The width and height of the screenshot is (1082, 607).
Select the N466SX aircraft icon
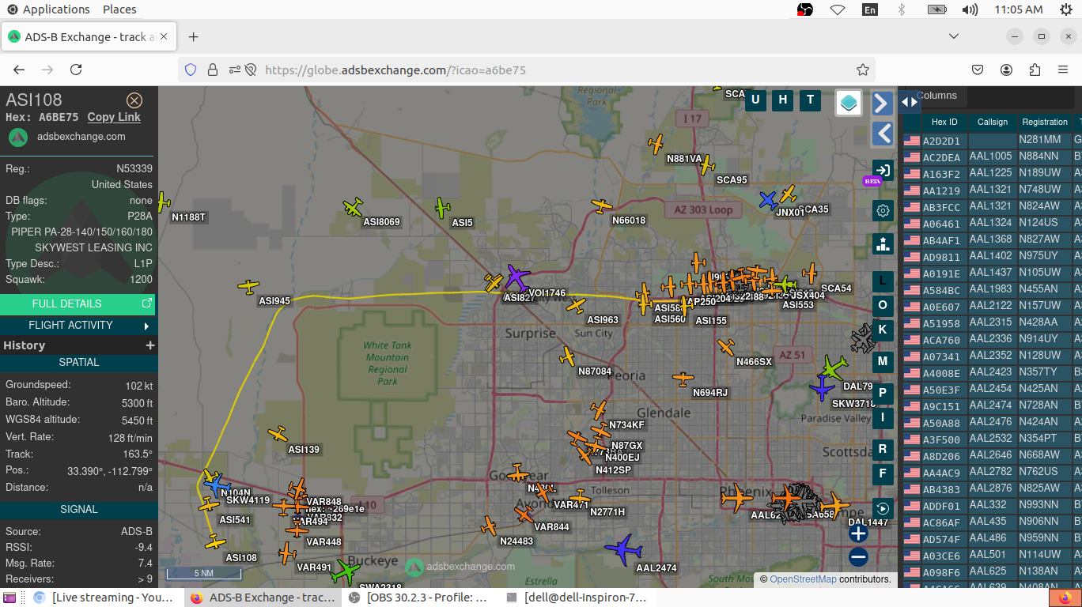726,347
